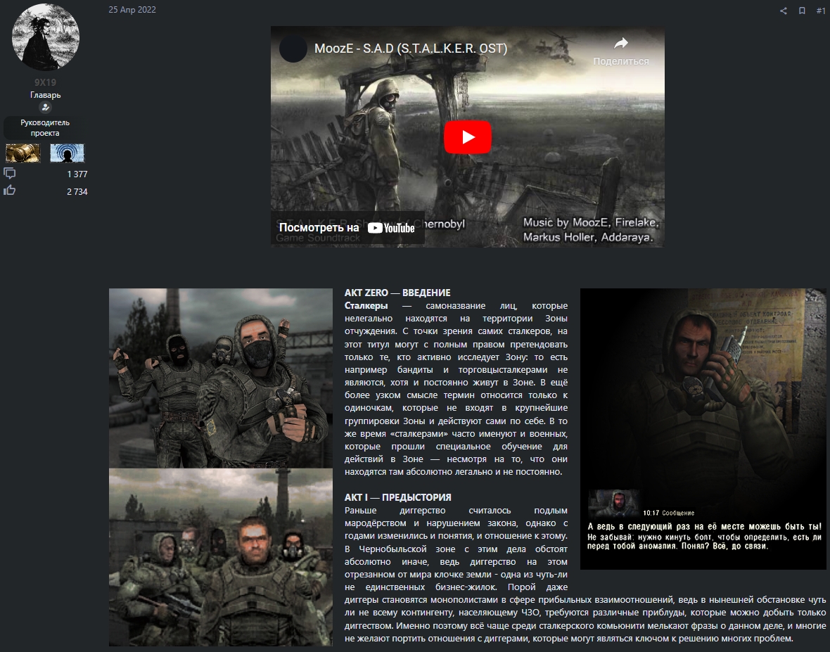
Task: Play the MoozE S.A.D YouTube video
Action: click(x=468, y=137)
